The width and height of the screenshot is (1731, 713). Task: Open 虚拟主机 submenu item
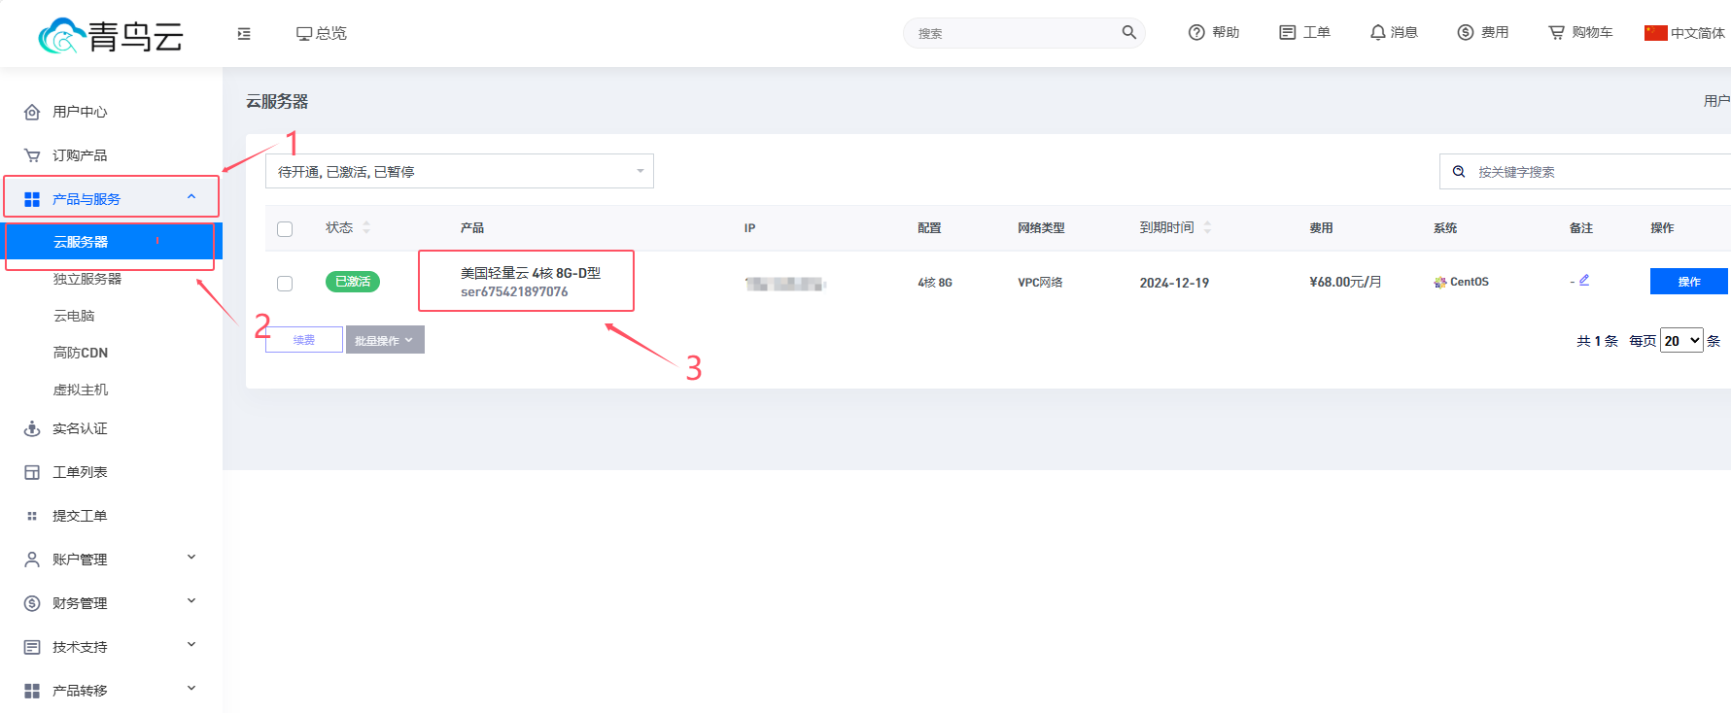point(81,390)
